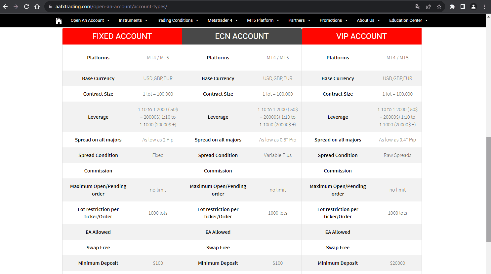Select the FIXED ACCOUNT header
Image resolution: width=491 pixels, height=274 pixels.
click(122, 36)
